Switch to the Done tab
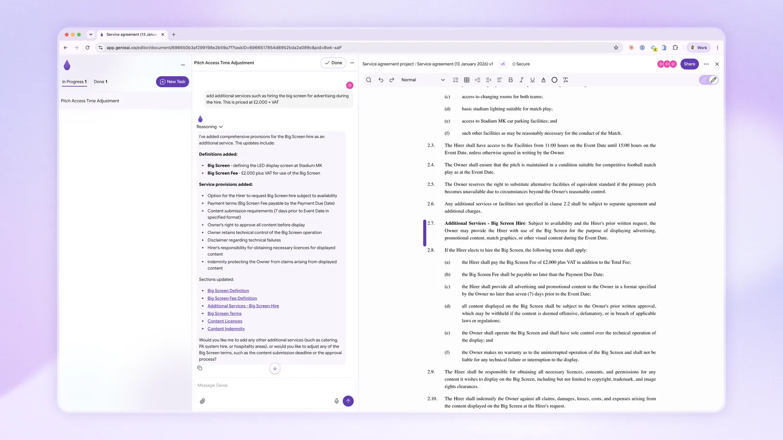 tap(100, 82)
